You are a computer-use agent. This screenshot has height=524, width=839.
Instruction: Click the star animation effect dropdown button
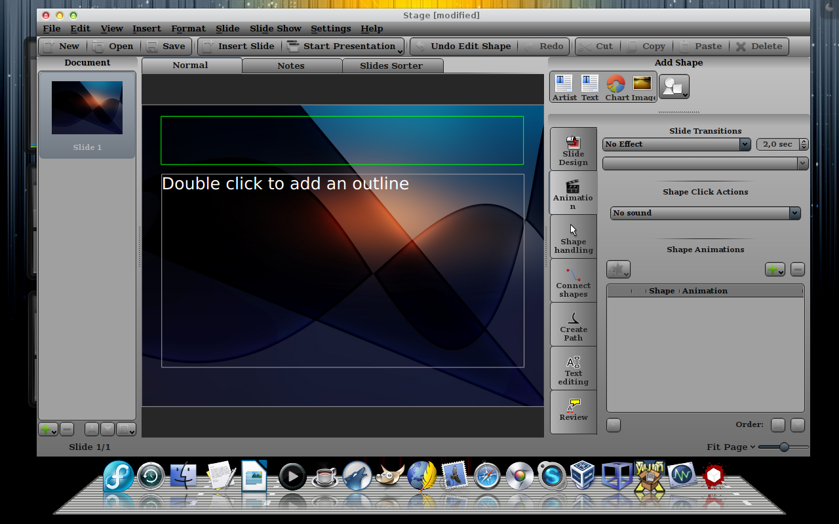pos(618,269)
